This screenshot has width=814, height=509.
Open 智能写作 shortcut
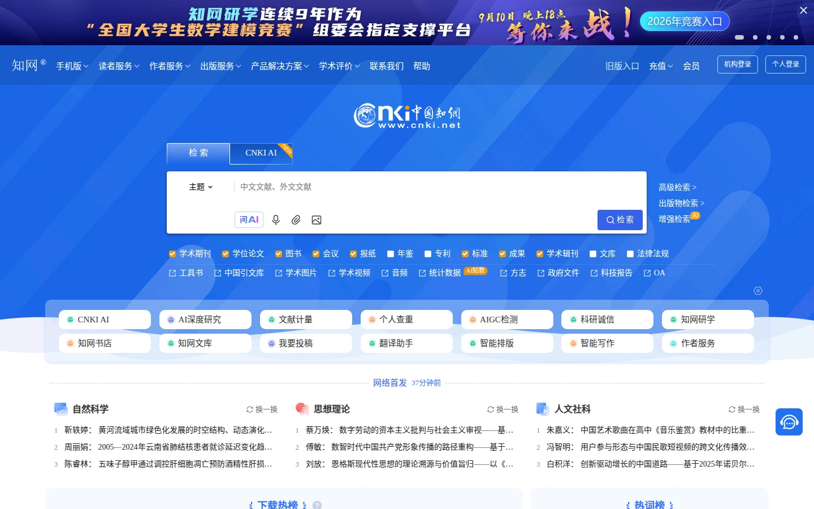[607, 343]
